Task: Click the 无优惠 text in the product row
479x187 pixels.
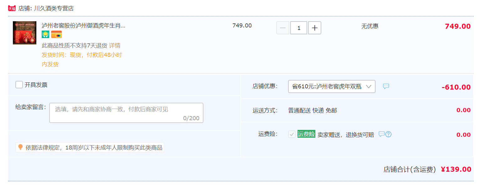Action: pyautogui.click(x=370, y=26)
